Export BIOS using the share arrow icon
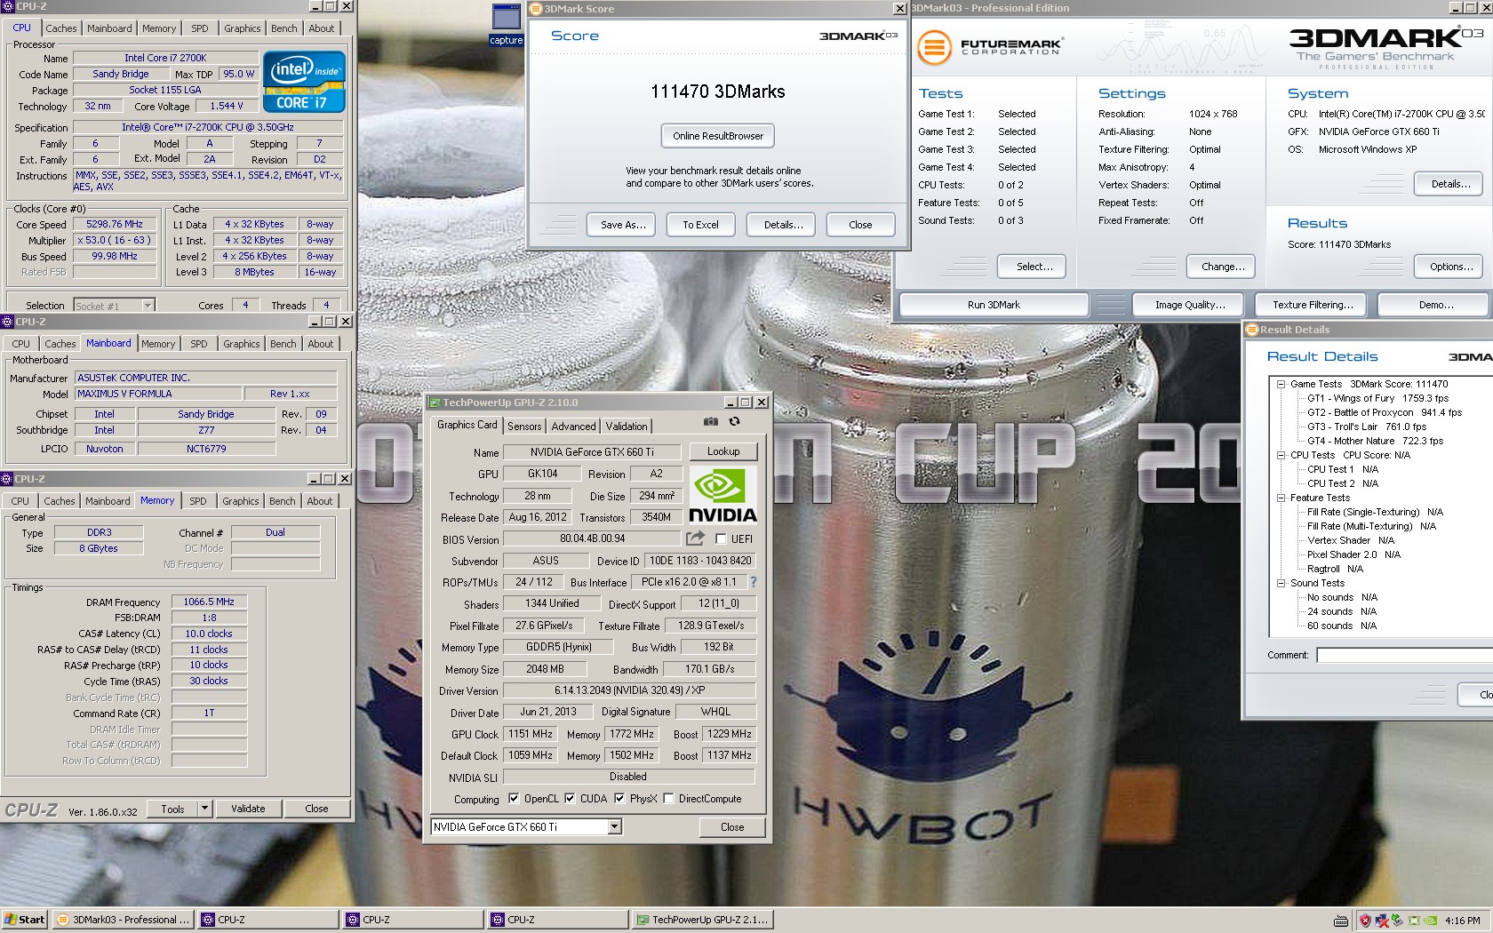Screen dimensions: 1493x933 tap(695, 538)
